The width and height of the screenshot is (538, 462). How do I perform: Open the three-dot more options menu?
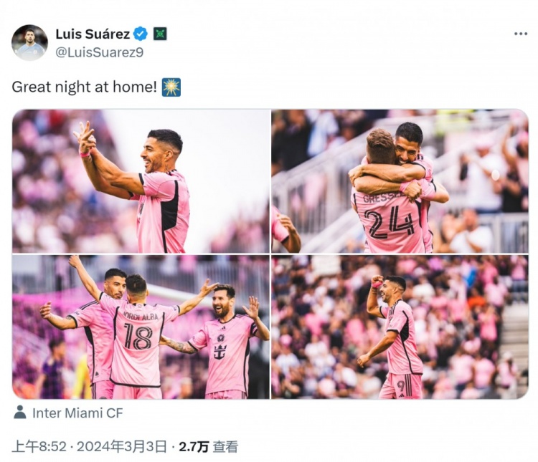click(521, 34)
